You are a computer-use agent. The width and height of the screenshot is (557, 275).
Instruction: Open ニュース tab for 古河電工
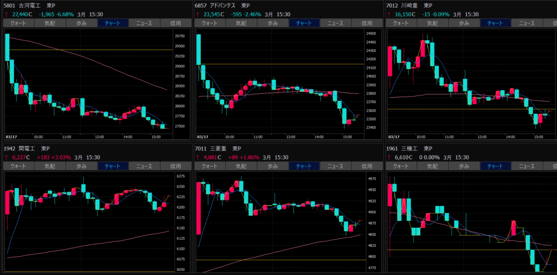point(144,23)
